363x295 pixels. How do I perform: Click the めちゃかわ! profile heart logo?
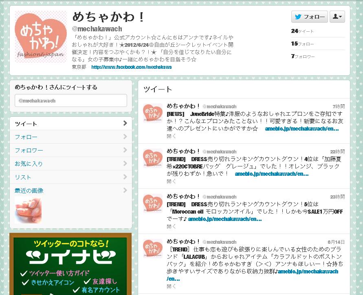(41, 37)
